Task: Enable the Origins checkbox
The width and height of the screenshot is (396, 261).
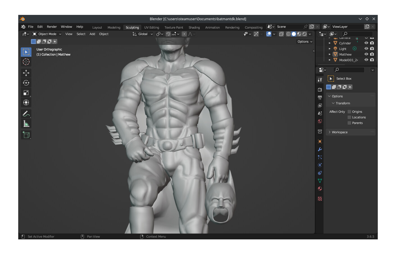Action: pyautogui.click(x=349, y=112)
